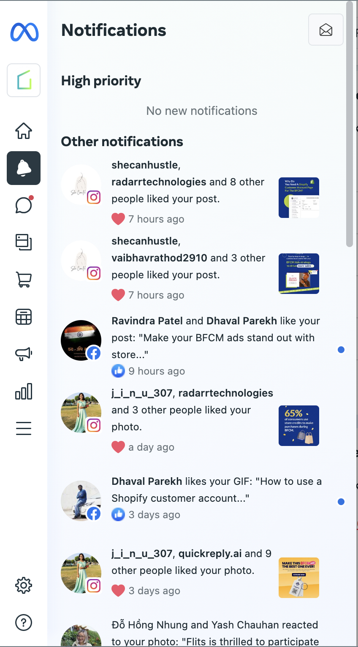The image size is (358, 647).
Task: Click the notifications panel vertical scrollbar
Action: coord(349,124)
